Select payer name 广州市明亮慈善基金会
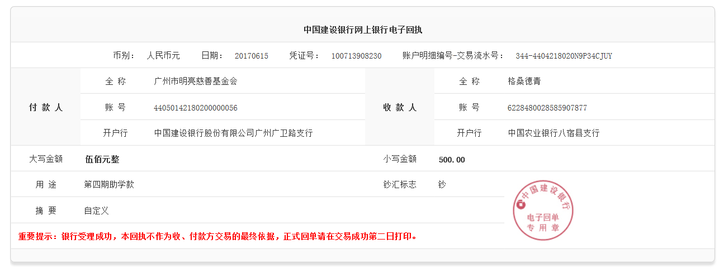 point(196,82)
